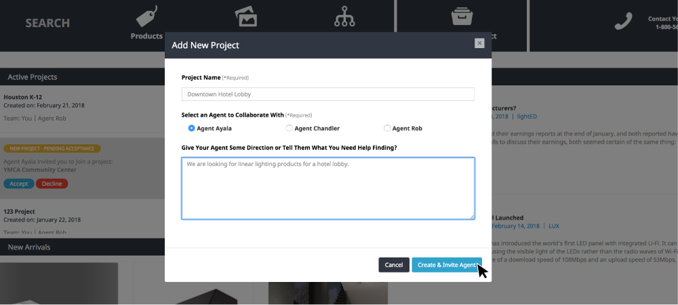Viewport: 678px width, 305px height.
Task: Open first New Arrivals product thumbnail
Action: pos(59,284)
